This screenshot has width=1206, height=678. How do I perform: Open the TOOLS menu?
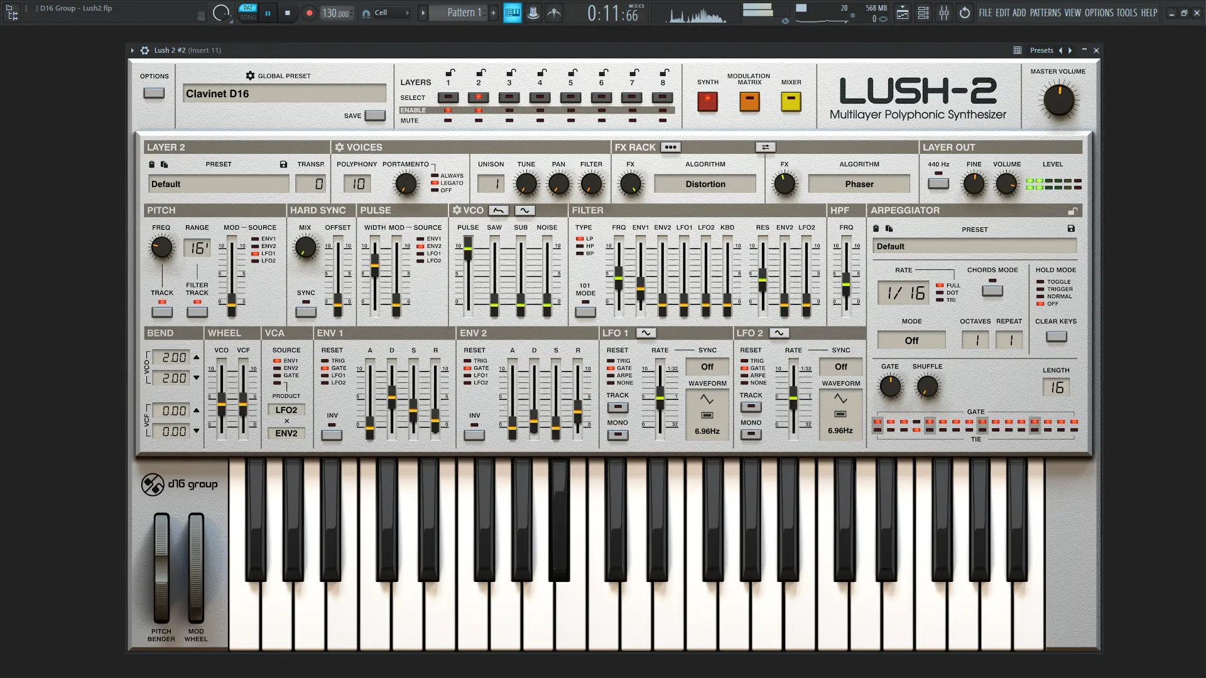coord(1127,13)
